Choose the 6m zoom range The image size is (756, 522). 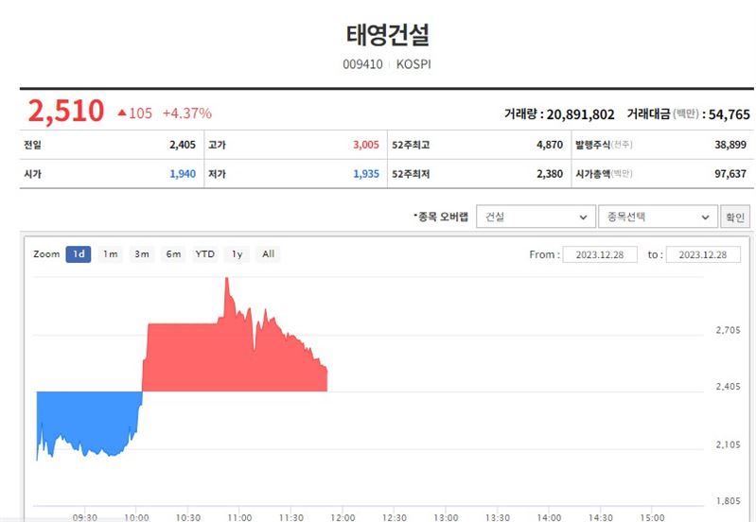click(x=173, y=254)
